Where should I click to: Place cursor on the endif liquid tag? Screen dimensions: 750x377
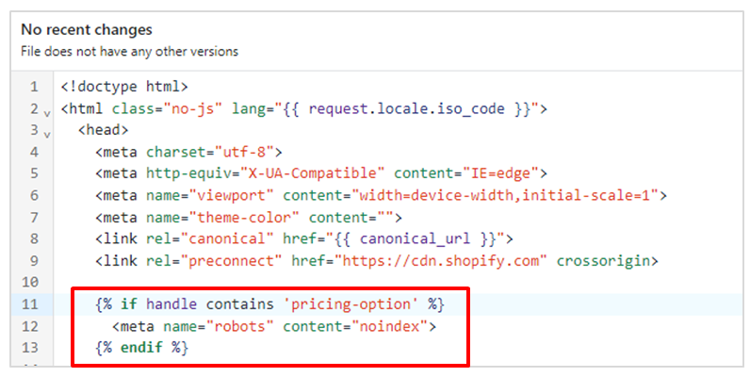point(141,348)
